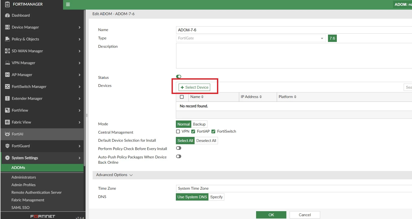Click the Policy & Objects icon

[x=7, y=39]
